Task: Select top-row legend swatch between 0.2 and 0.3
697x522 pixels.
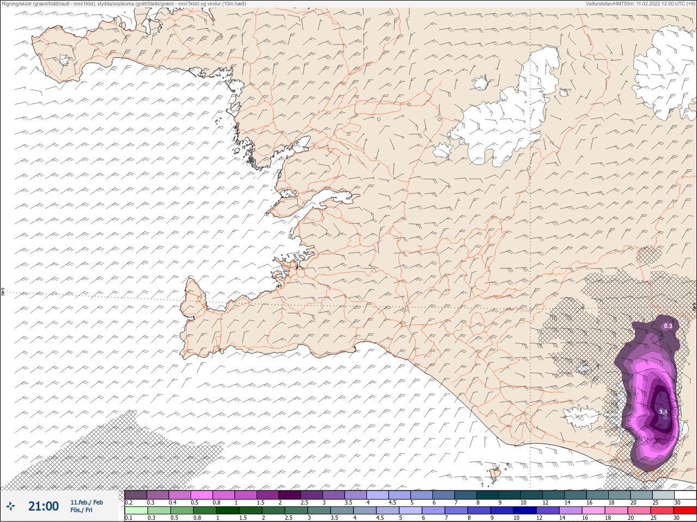Action: click(136, 495)
